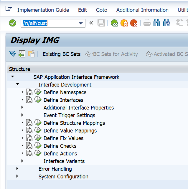Expand Additional Interface Properties node
Image resolution: width=188 pixels, height=189 pixels.
point(22,107)
